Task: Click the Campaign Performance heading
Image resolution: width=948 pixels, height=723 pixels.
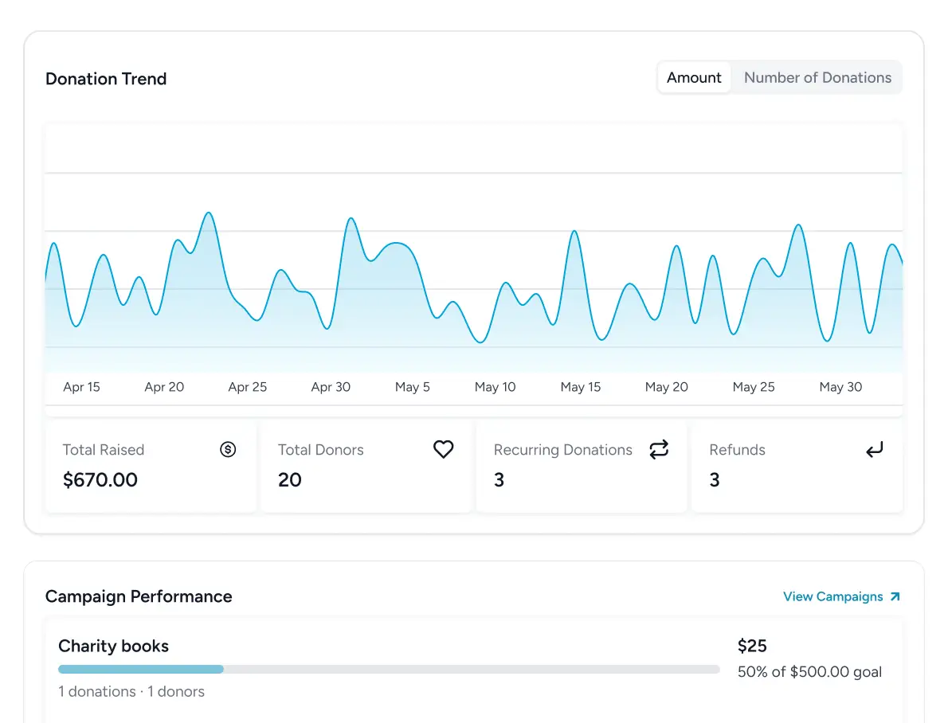Action: 139,596
